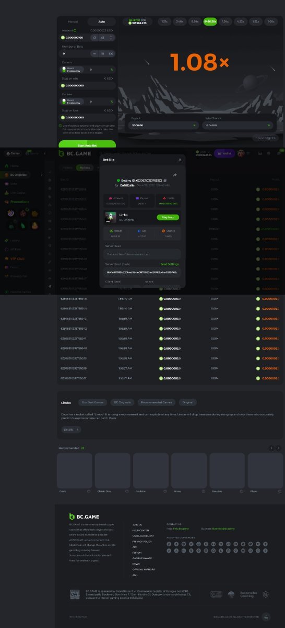285x628 pixels.
Task: Go to previous recommended games with left arrow
Action: (x=271, y=448)
